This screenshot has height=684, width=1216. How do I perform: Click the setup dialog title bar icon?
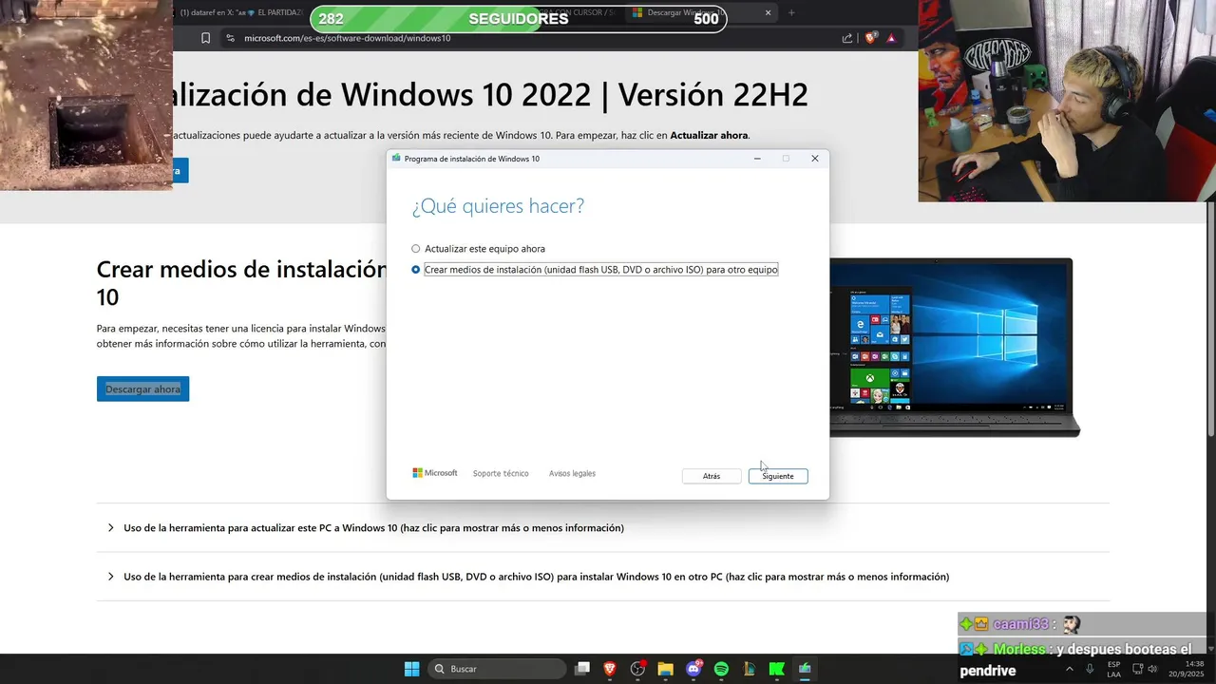(396, 159)
